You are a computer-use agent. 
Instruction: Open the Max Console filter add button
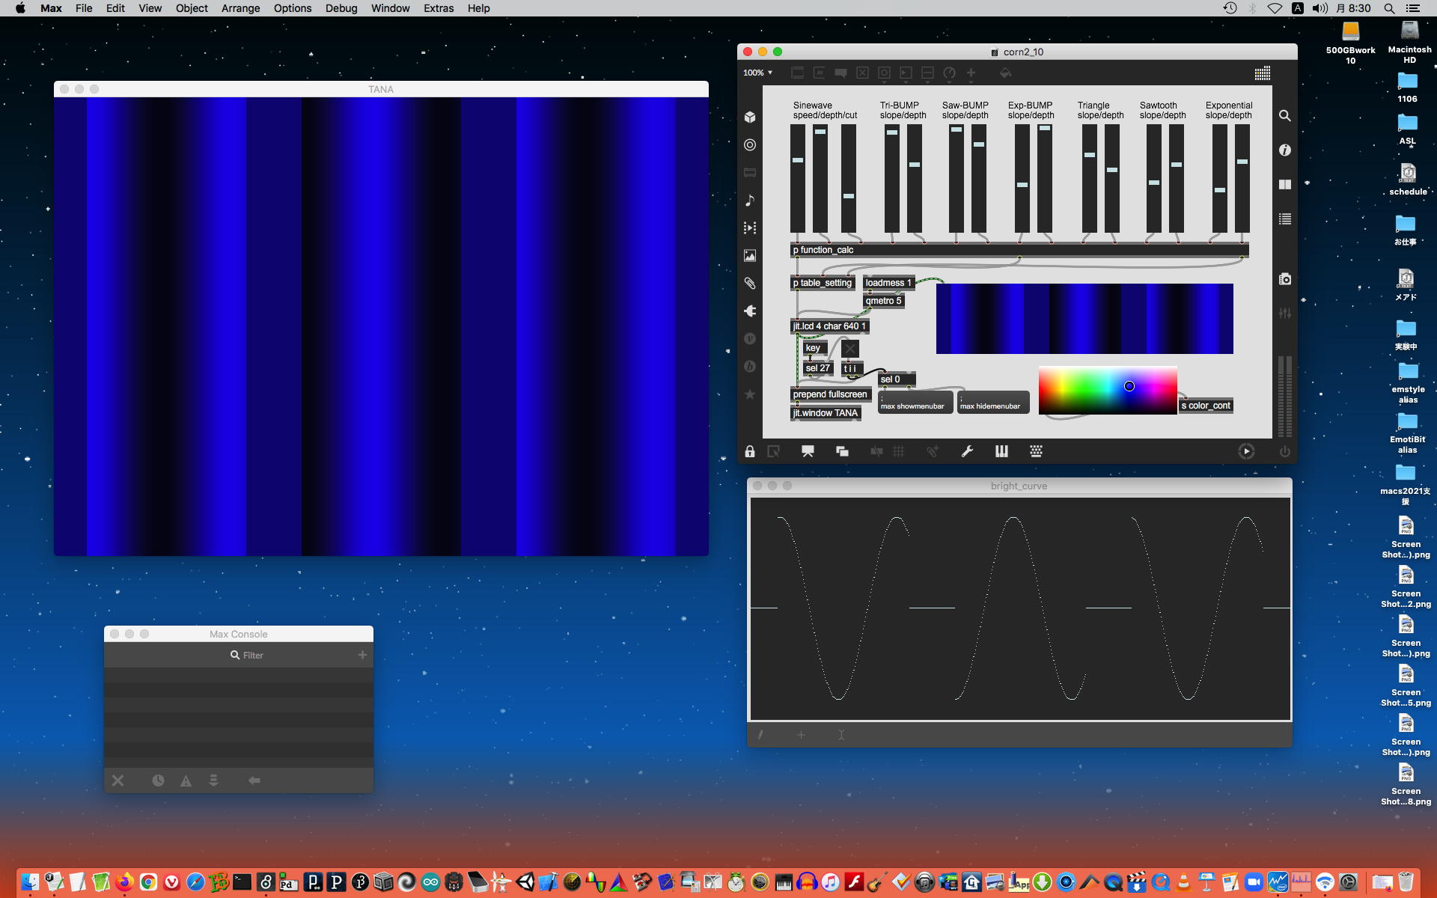tap(362, 655)
